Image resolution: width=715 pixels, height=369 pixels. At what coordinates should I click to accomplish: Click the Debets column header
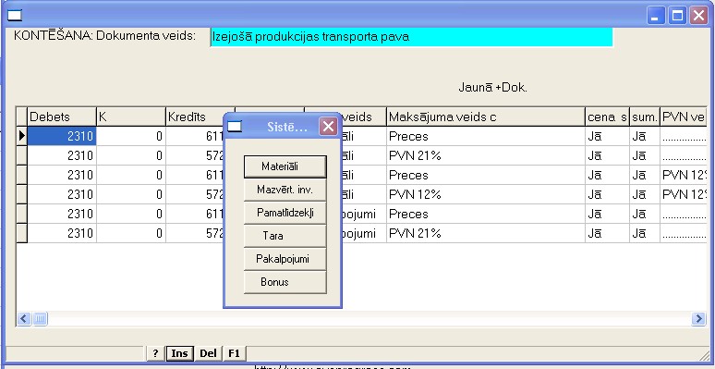(x=62, y=117)
